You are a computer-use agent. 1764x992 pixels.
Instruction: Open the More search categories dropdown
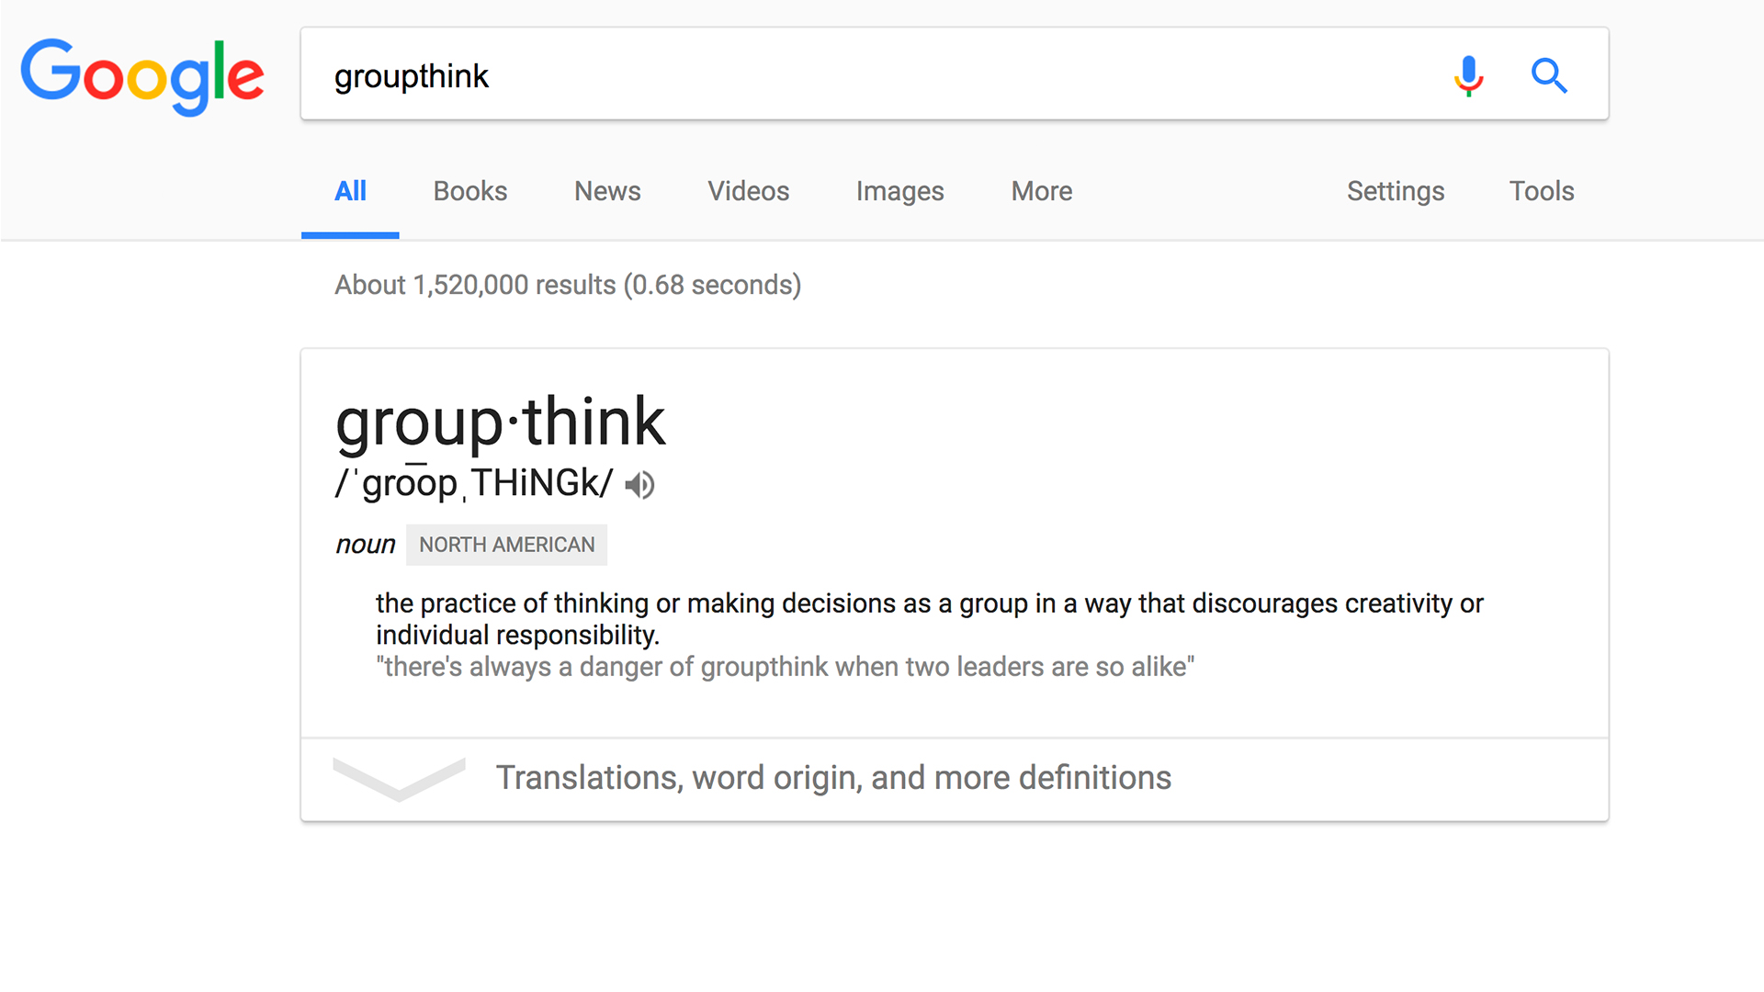click(1041, 191)
